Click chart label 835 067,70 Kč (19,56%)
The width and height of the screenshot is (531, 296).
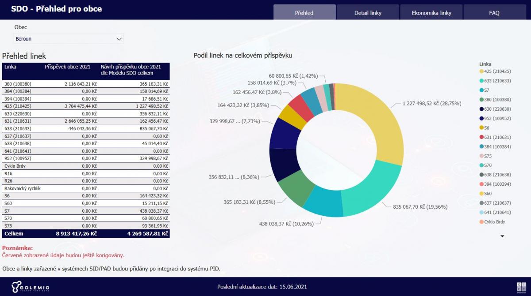point(420,206)
